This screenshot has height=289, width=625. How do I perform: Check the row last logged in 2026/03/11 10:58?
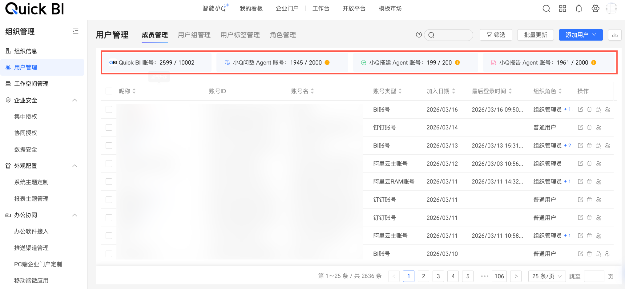coord(109,236)
